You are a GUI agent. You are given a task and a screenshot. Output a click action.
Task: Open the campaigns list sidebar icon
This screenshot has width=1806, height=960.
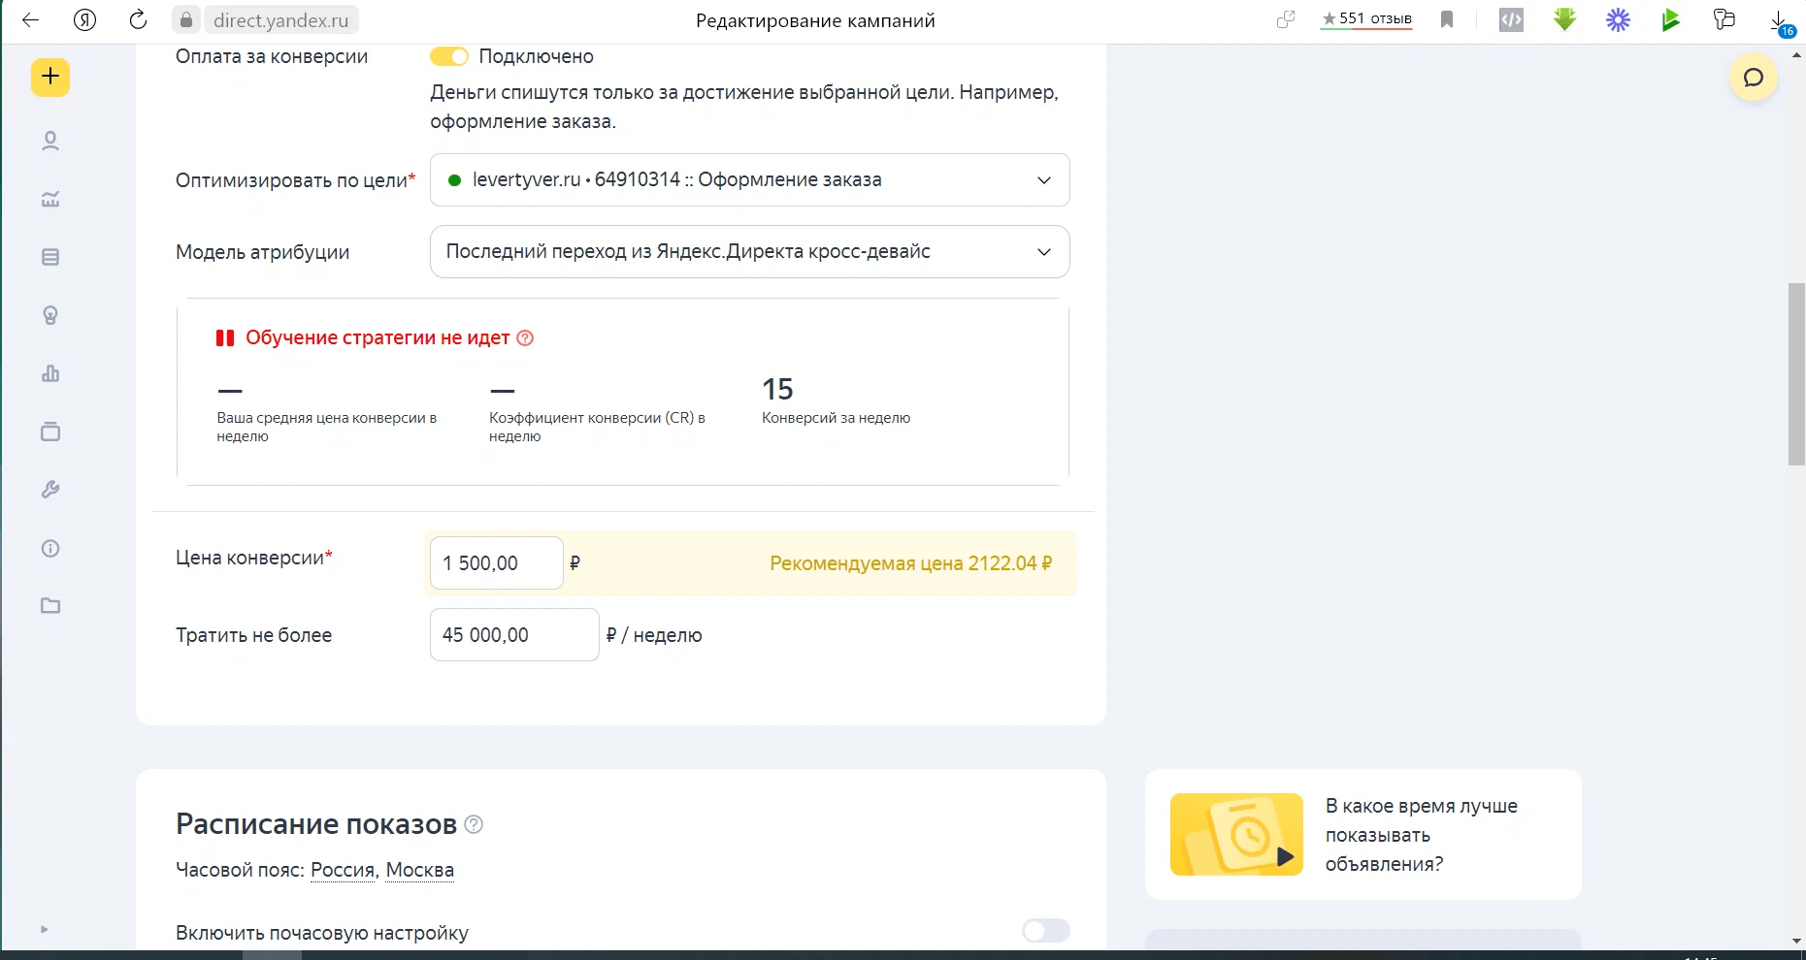pos(50,257)
